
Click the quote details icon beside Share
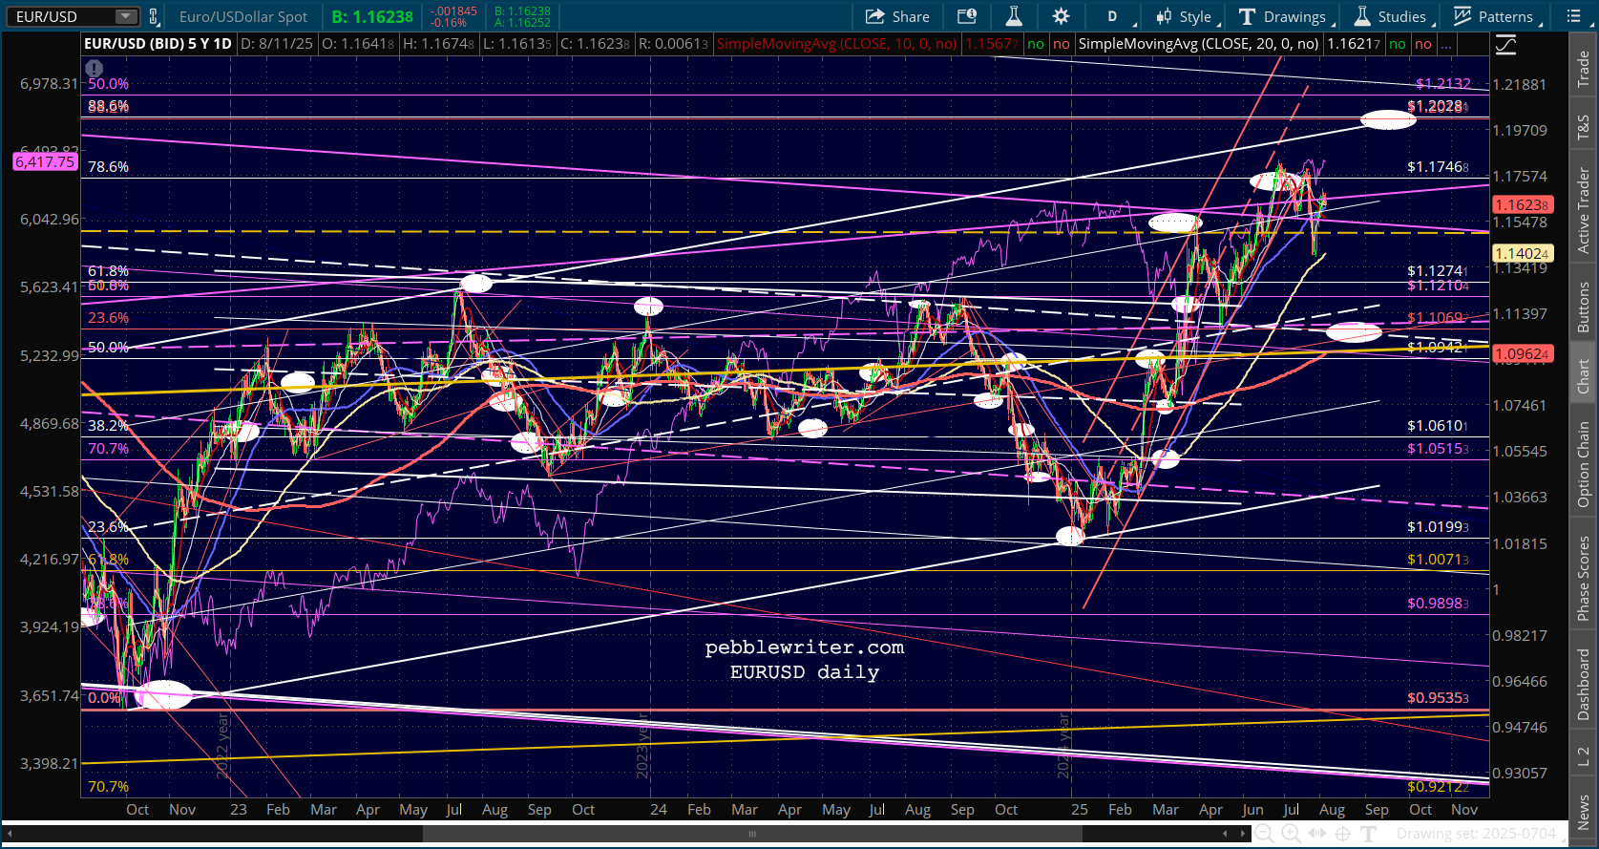pos(967,16)
